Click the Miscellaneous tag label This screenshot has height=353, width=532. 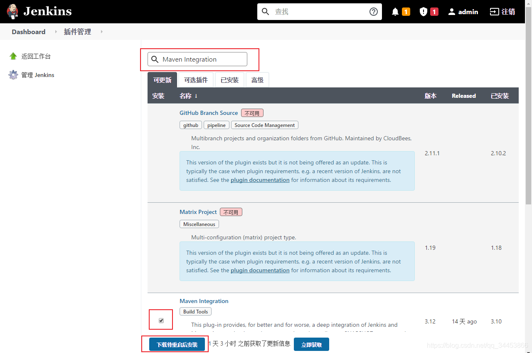(199, 224)
